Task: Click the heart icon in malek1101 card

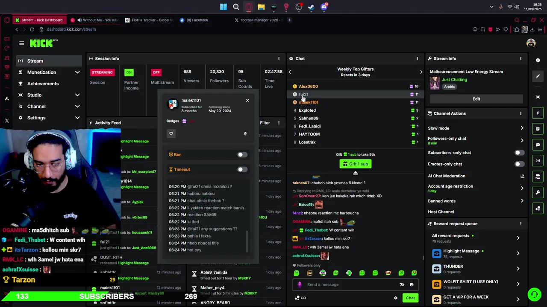Action: click(x=171, y=133)
